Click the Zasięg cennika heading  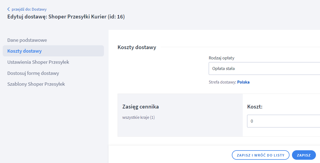tap(141, 107)
